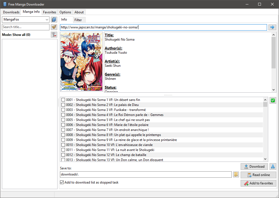The width and height of the screenshot is (279, 198).
Task: Tick checkbox for chapter 0002 Le palais de Dieu
Action: [63, 105]
